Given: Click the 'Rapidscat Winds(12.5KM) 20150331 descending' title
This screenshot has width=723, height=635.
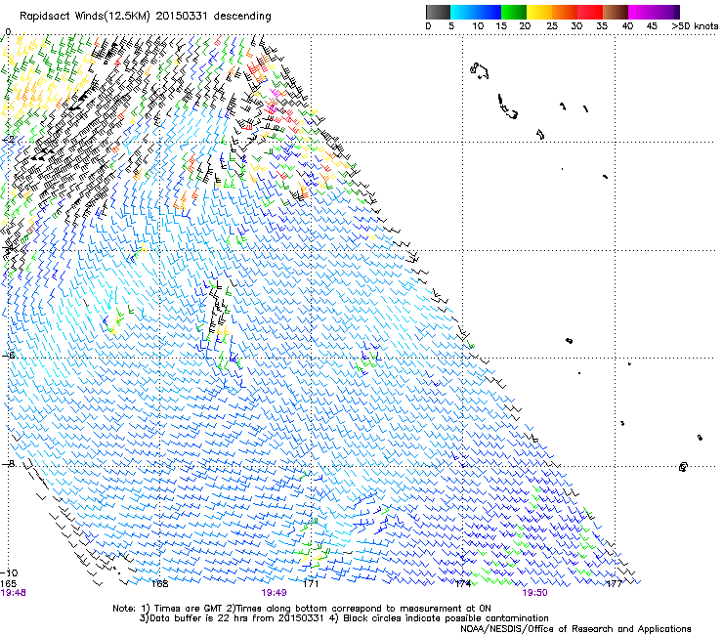Looking at the screenshot, I should [x=146, y=16].
